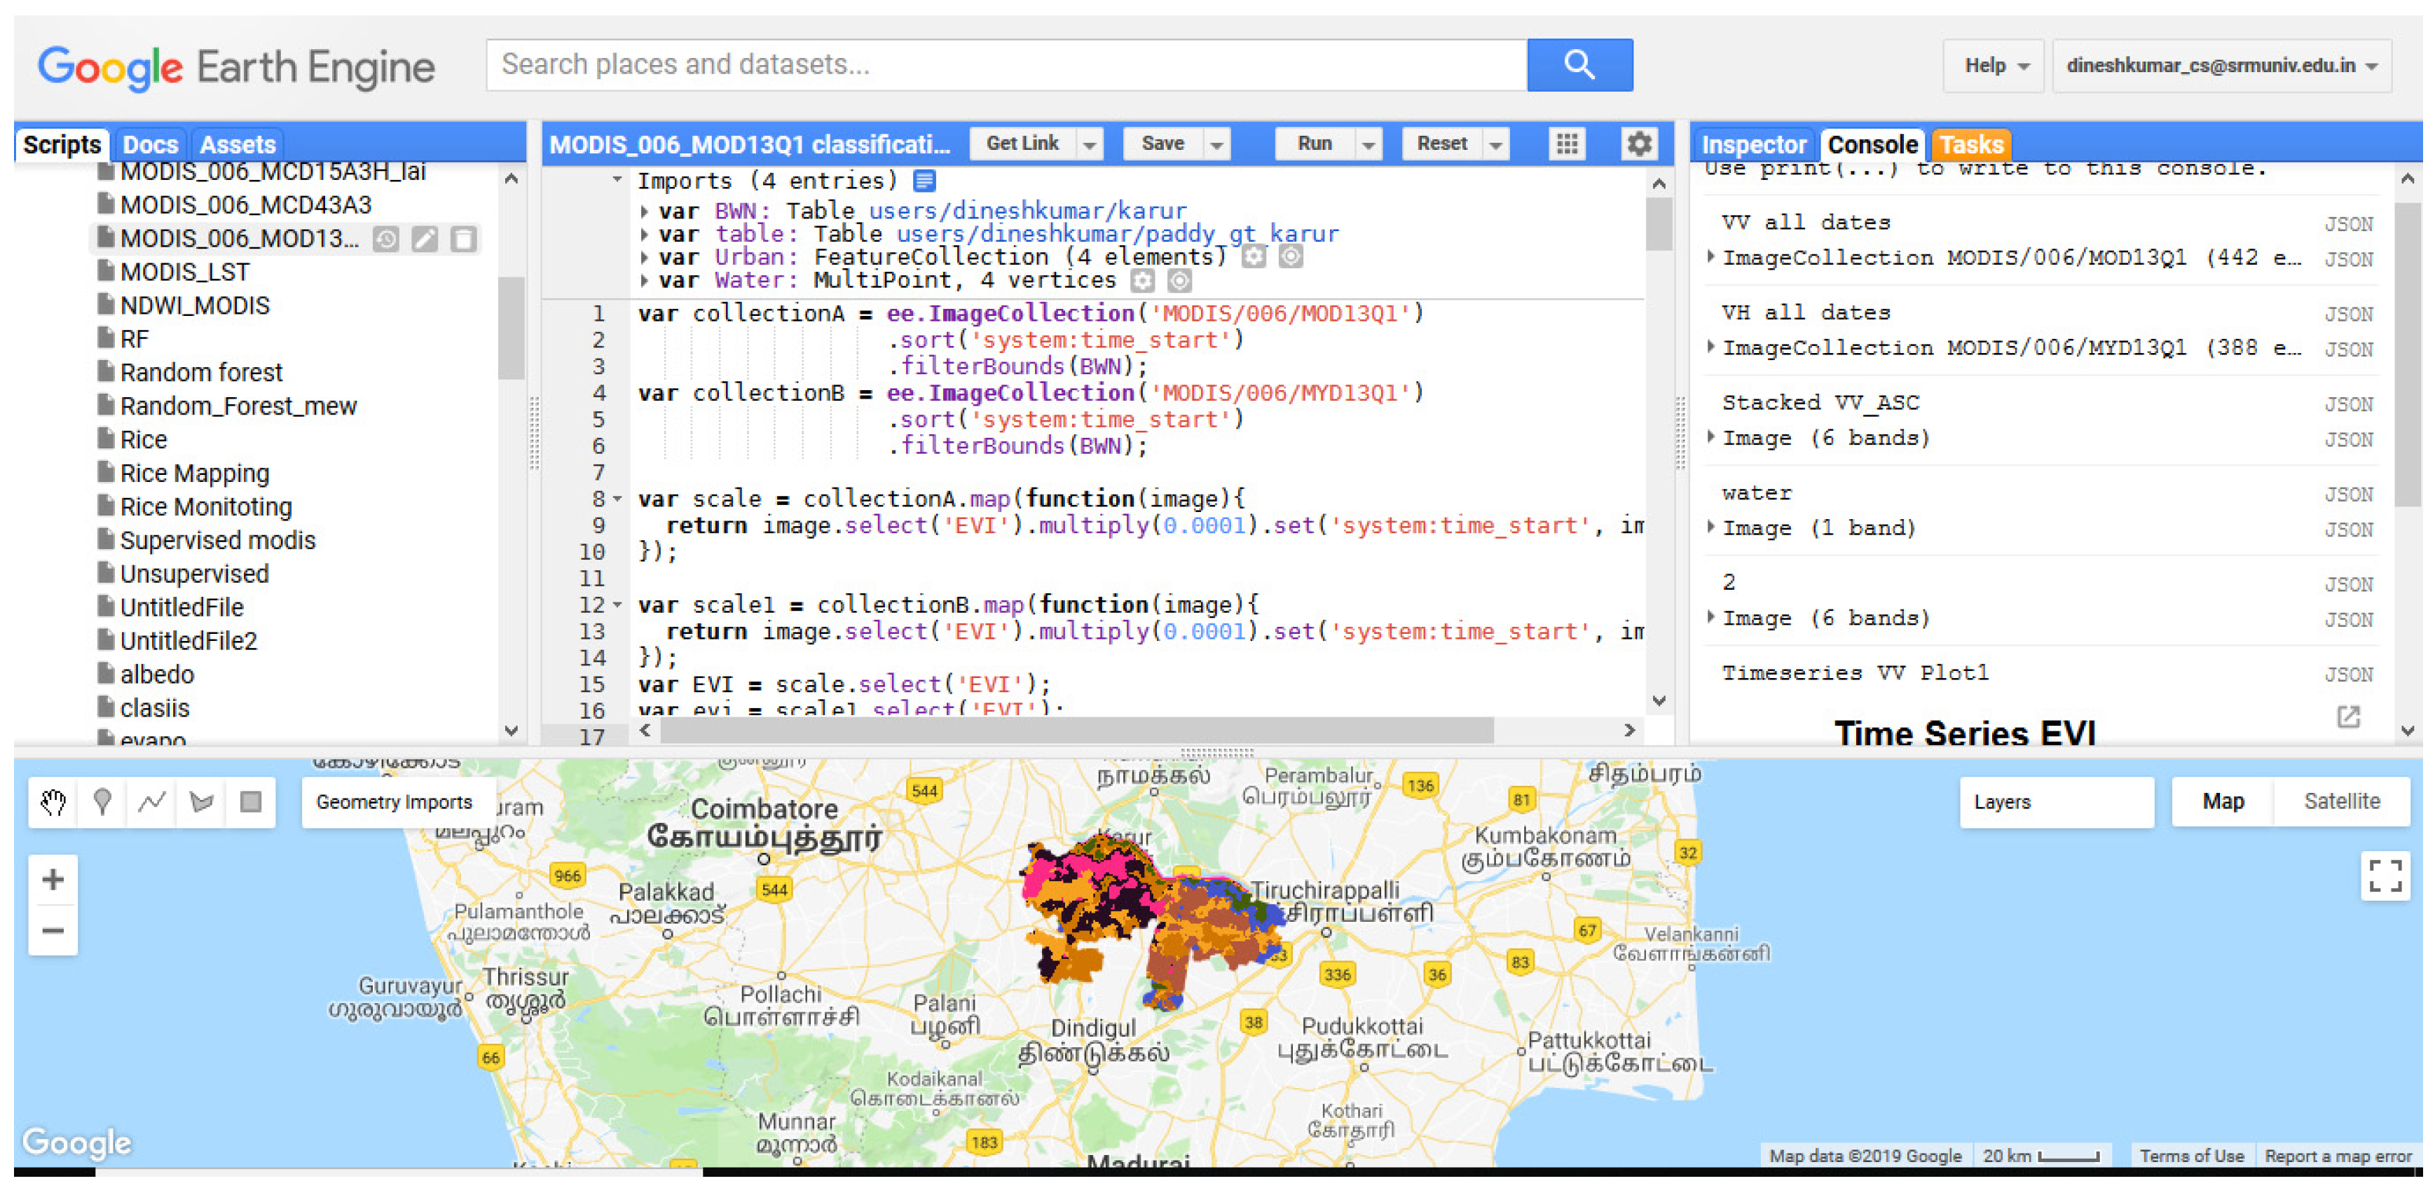The width and height of the screenshot is (2435, 1195).
Task: Click the search places and datasets field
Action: pos(1006,65)
